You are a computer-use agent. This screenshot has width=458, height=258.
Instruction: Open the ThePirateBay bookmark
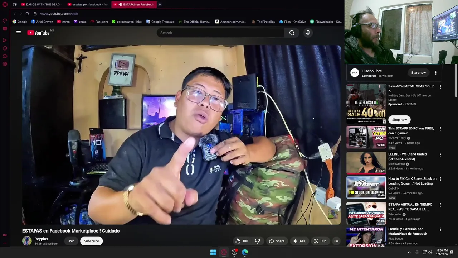(x=263, y=21)
